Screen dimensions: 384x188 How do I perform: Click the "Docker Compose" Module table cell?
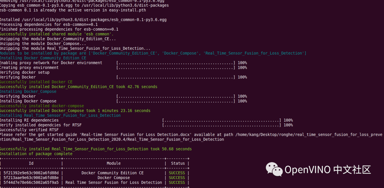114,178
